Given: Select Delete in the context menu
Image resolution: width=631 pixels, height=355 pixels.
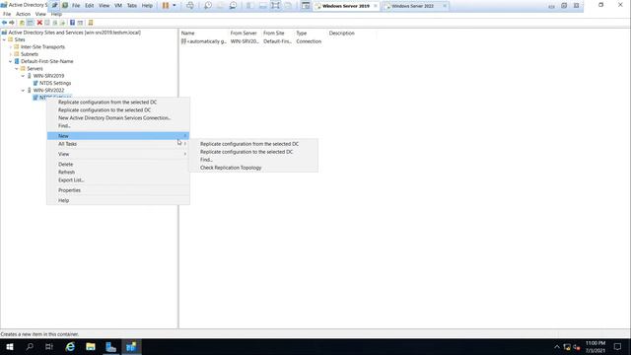Looking at the screenshot, I should (118, 165).
